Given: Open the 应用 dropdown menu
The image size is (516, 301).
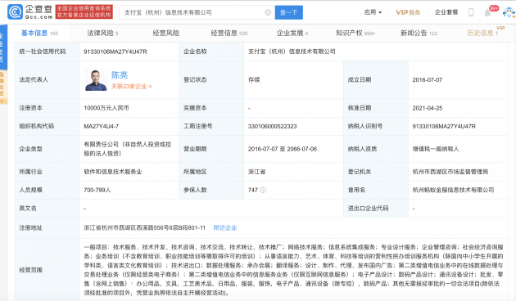Looking at the screenshot, I should [x=373, y=12].
